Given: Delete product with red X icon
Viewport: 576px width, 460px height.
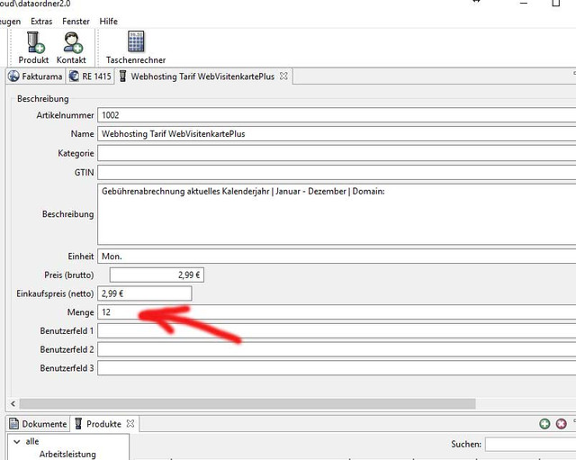Looking at the screenshot, I should (561, 424).
